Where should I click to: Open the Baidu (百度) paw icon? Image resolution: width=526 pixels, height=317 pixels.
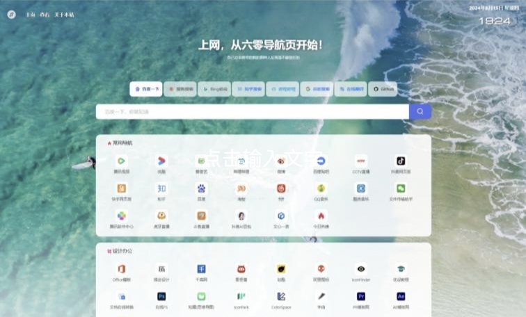point(201,188)
